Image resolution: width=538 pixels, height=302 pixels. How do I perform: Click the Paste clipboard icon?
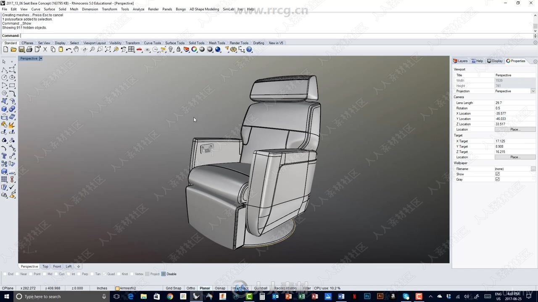[x=61, y=49]
